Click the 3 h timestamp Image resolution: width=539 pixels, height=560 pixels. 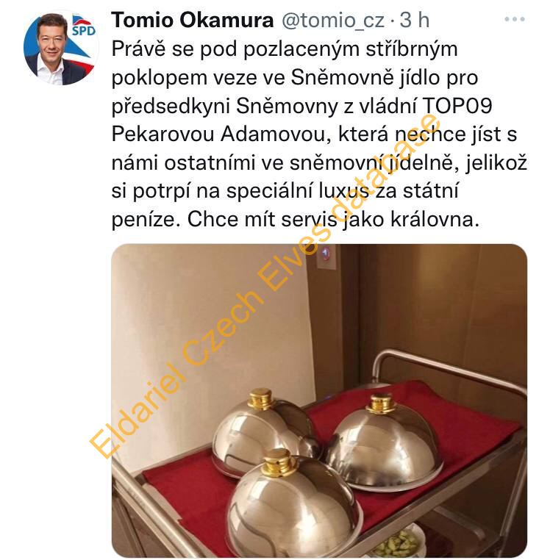[414, 20]
